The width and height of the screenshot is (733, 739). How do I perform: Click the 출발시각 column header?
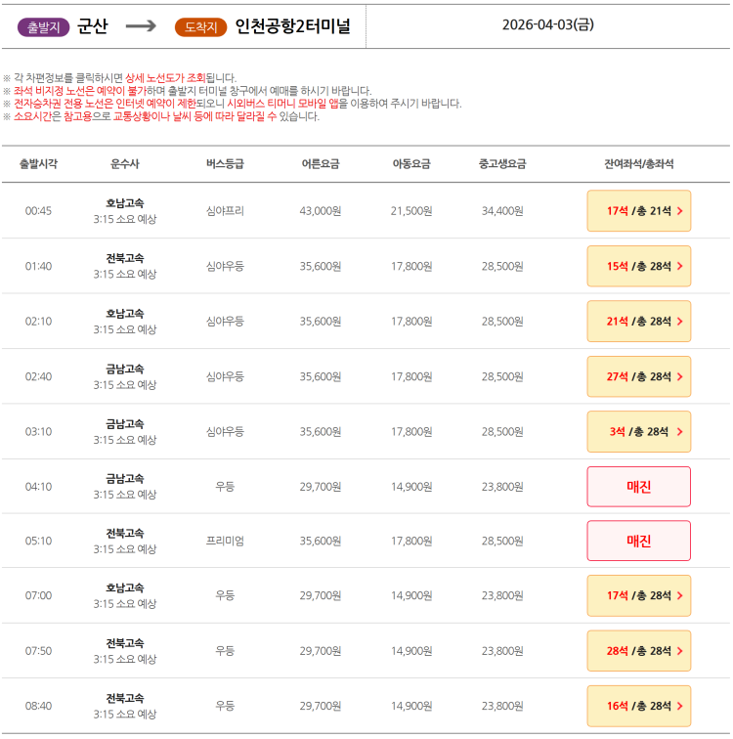[38, 164]
